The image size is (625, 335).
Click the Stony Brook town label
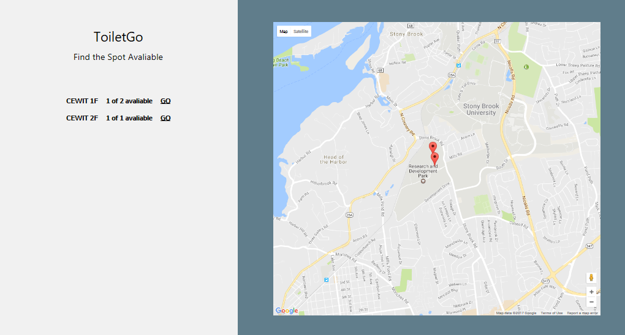coord(406,34)
